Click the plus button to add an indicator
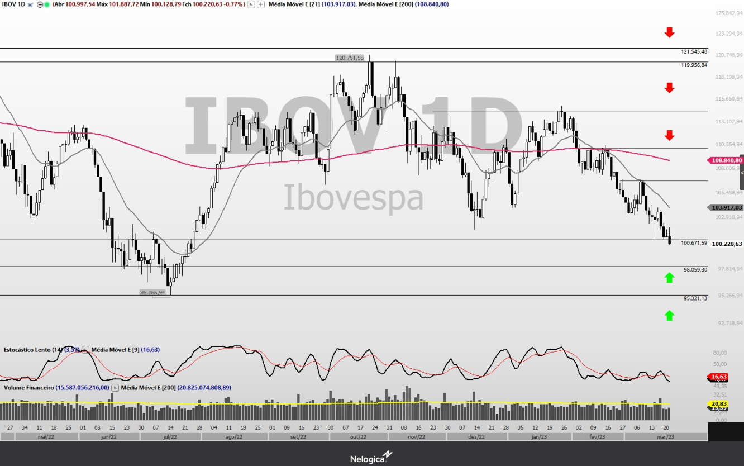744x466 pixels. [261, 4]
